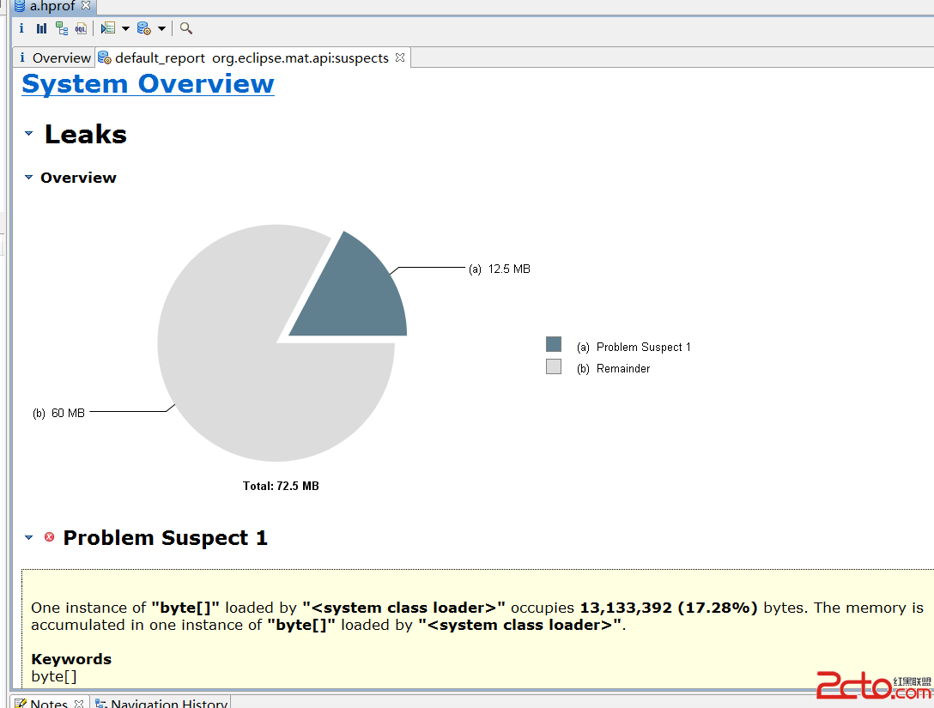
Task: Click the Keywords heading
Action: 71,659
